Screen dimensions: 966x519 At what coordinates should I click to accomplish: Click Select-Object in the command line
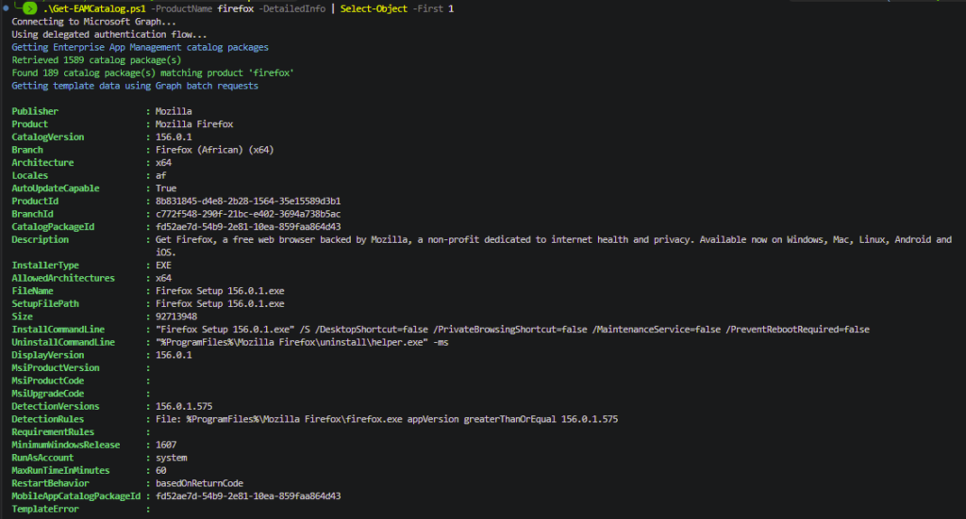click(x=374, y=8)
